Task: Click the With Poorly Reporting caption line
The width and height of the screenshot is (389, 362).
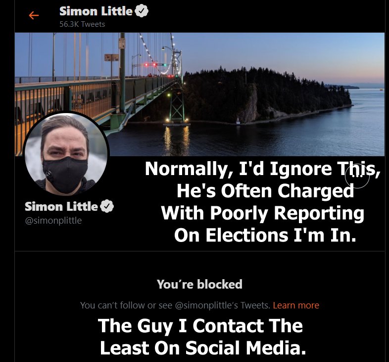Action: coord(262,213)
